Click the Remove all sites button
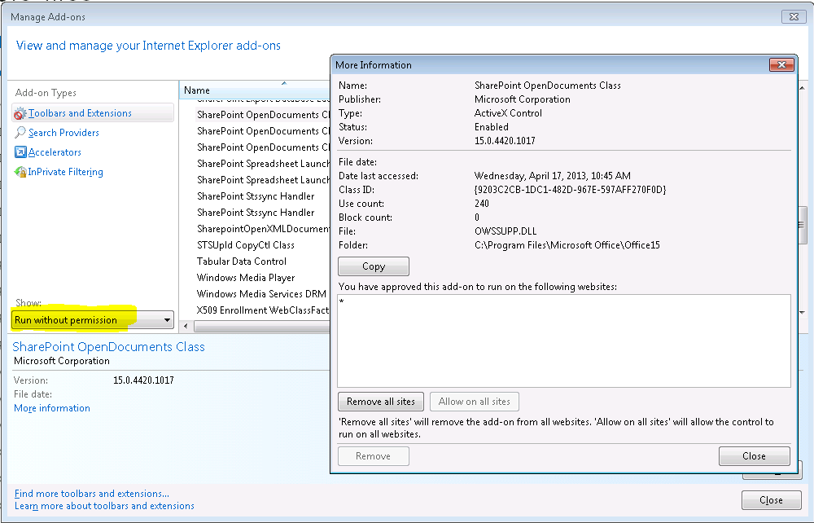The image size is (814, 523). (380, 402)
